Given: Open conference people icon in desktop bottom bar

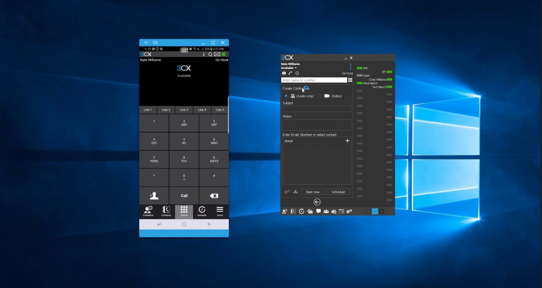Looking at the screenshot, I should pyautogui.click(x=326, y=211).
